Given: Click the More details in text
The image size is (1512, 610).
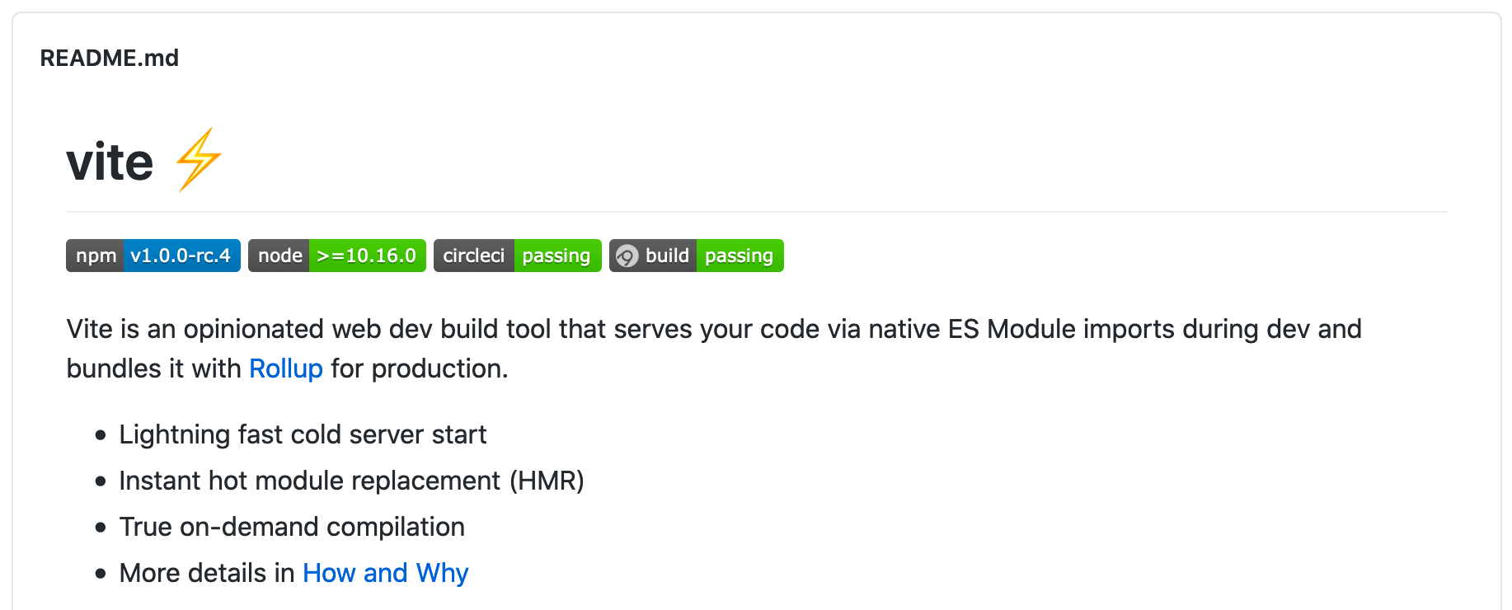Looking at the screenshot, I should [x=207, y=573].
